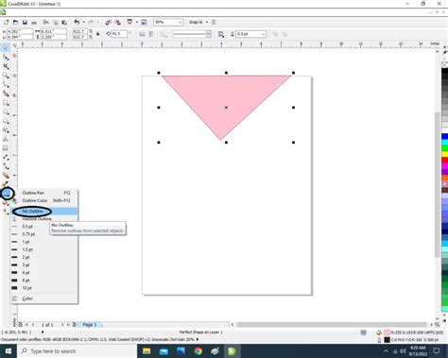The width and height of the screenshot is (448, 358).
Task: Click the Paste icon in the toolbar
Action: click(64, 22)
